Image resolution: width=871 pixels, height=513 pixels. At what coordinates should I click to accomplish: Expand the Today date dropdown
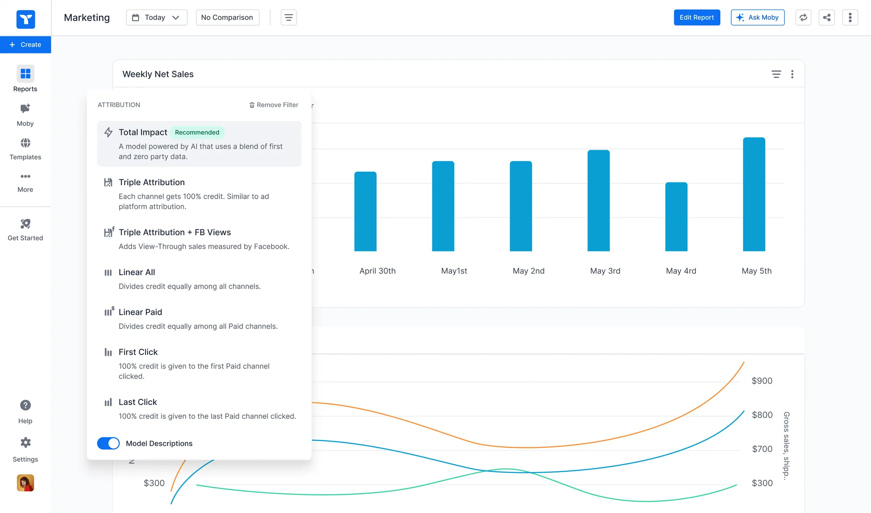pyautogui.click(x=156, y=17)
